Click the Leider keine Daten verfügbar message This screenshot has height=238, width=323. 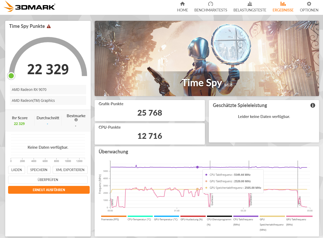264,117
